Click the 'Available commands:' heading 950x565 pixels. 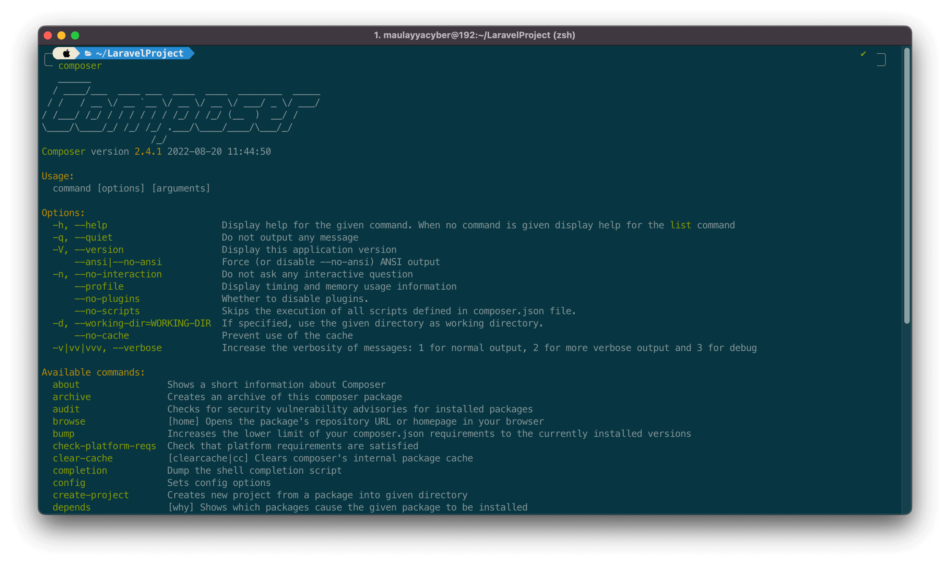pos(93,372)
